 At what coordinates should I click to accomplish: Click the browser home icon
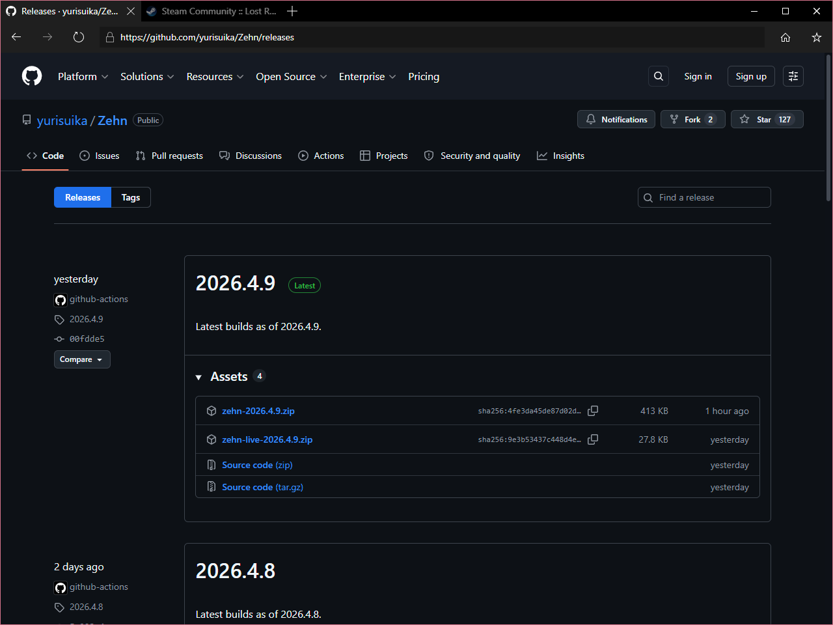click(785, 37)
